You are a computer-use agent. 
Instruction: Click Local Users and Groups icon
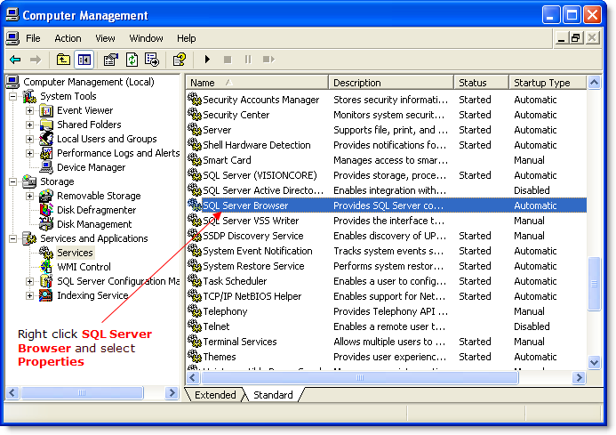click(x=46, y=139)
